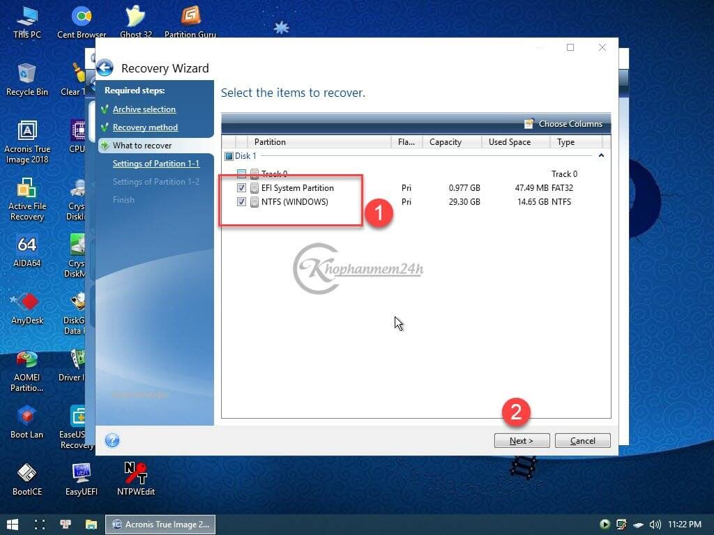Open the AnyDesk desktop shortcut
The width and height of the screenshot is (714, 535).
(x=26, y=307)
